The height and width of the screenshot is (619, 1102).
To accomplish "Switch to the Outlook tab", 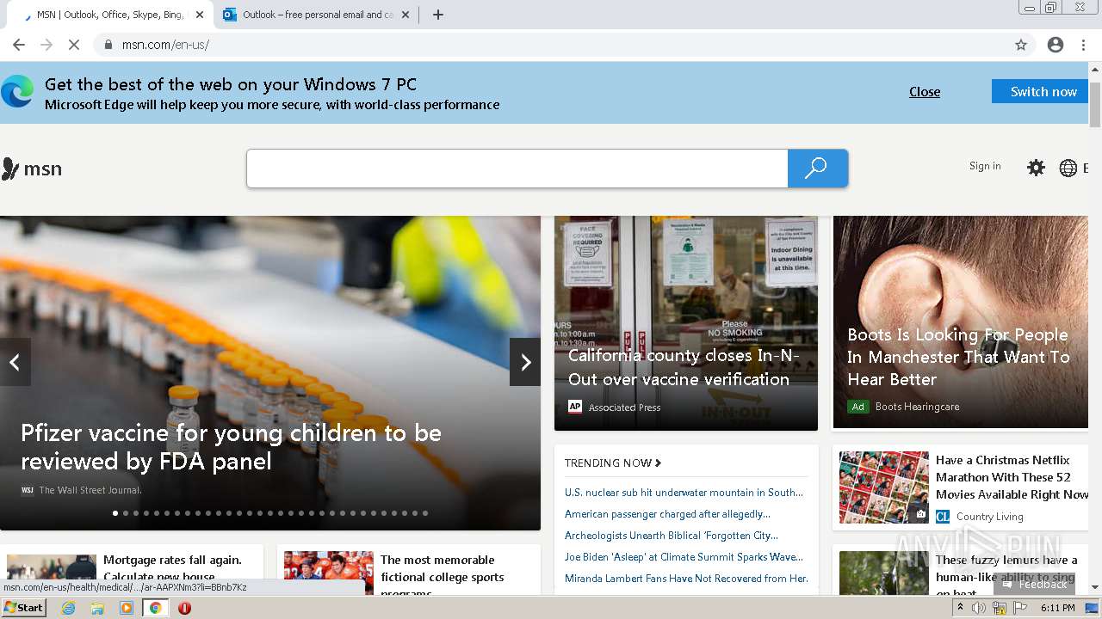I will coord(315,15).
